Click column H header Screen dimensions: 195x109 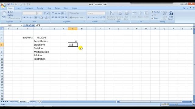tap(82, 29)
